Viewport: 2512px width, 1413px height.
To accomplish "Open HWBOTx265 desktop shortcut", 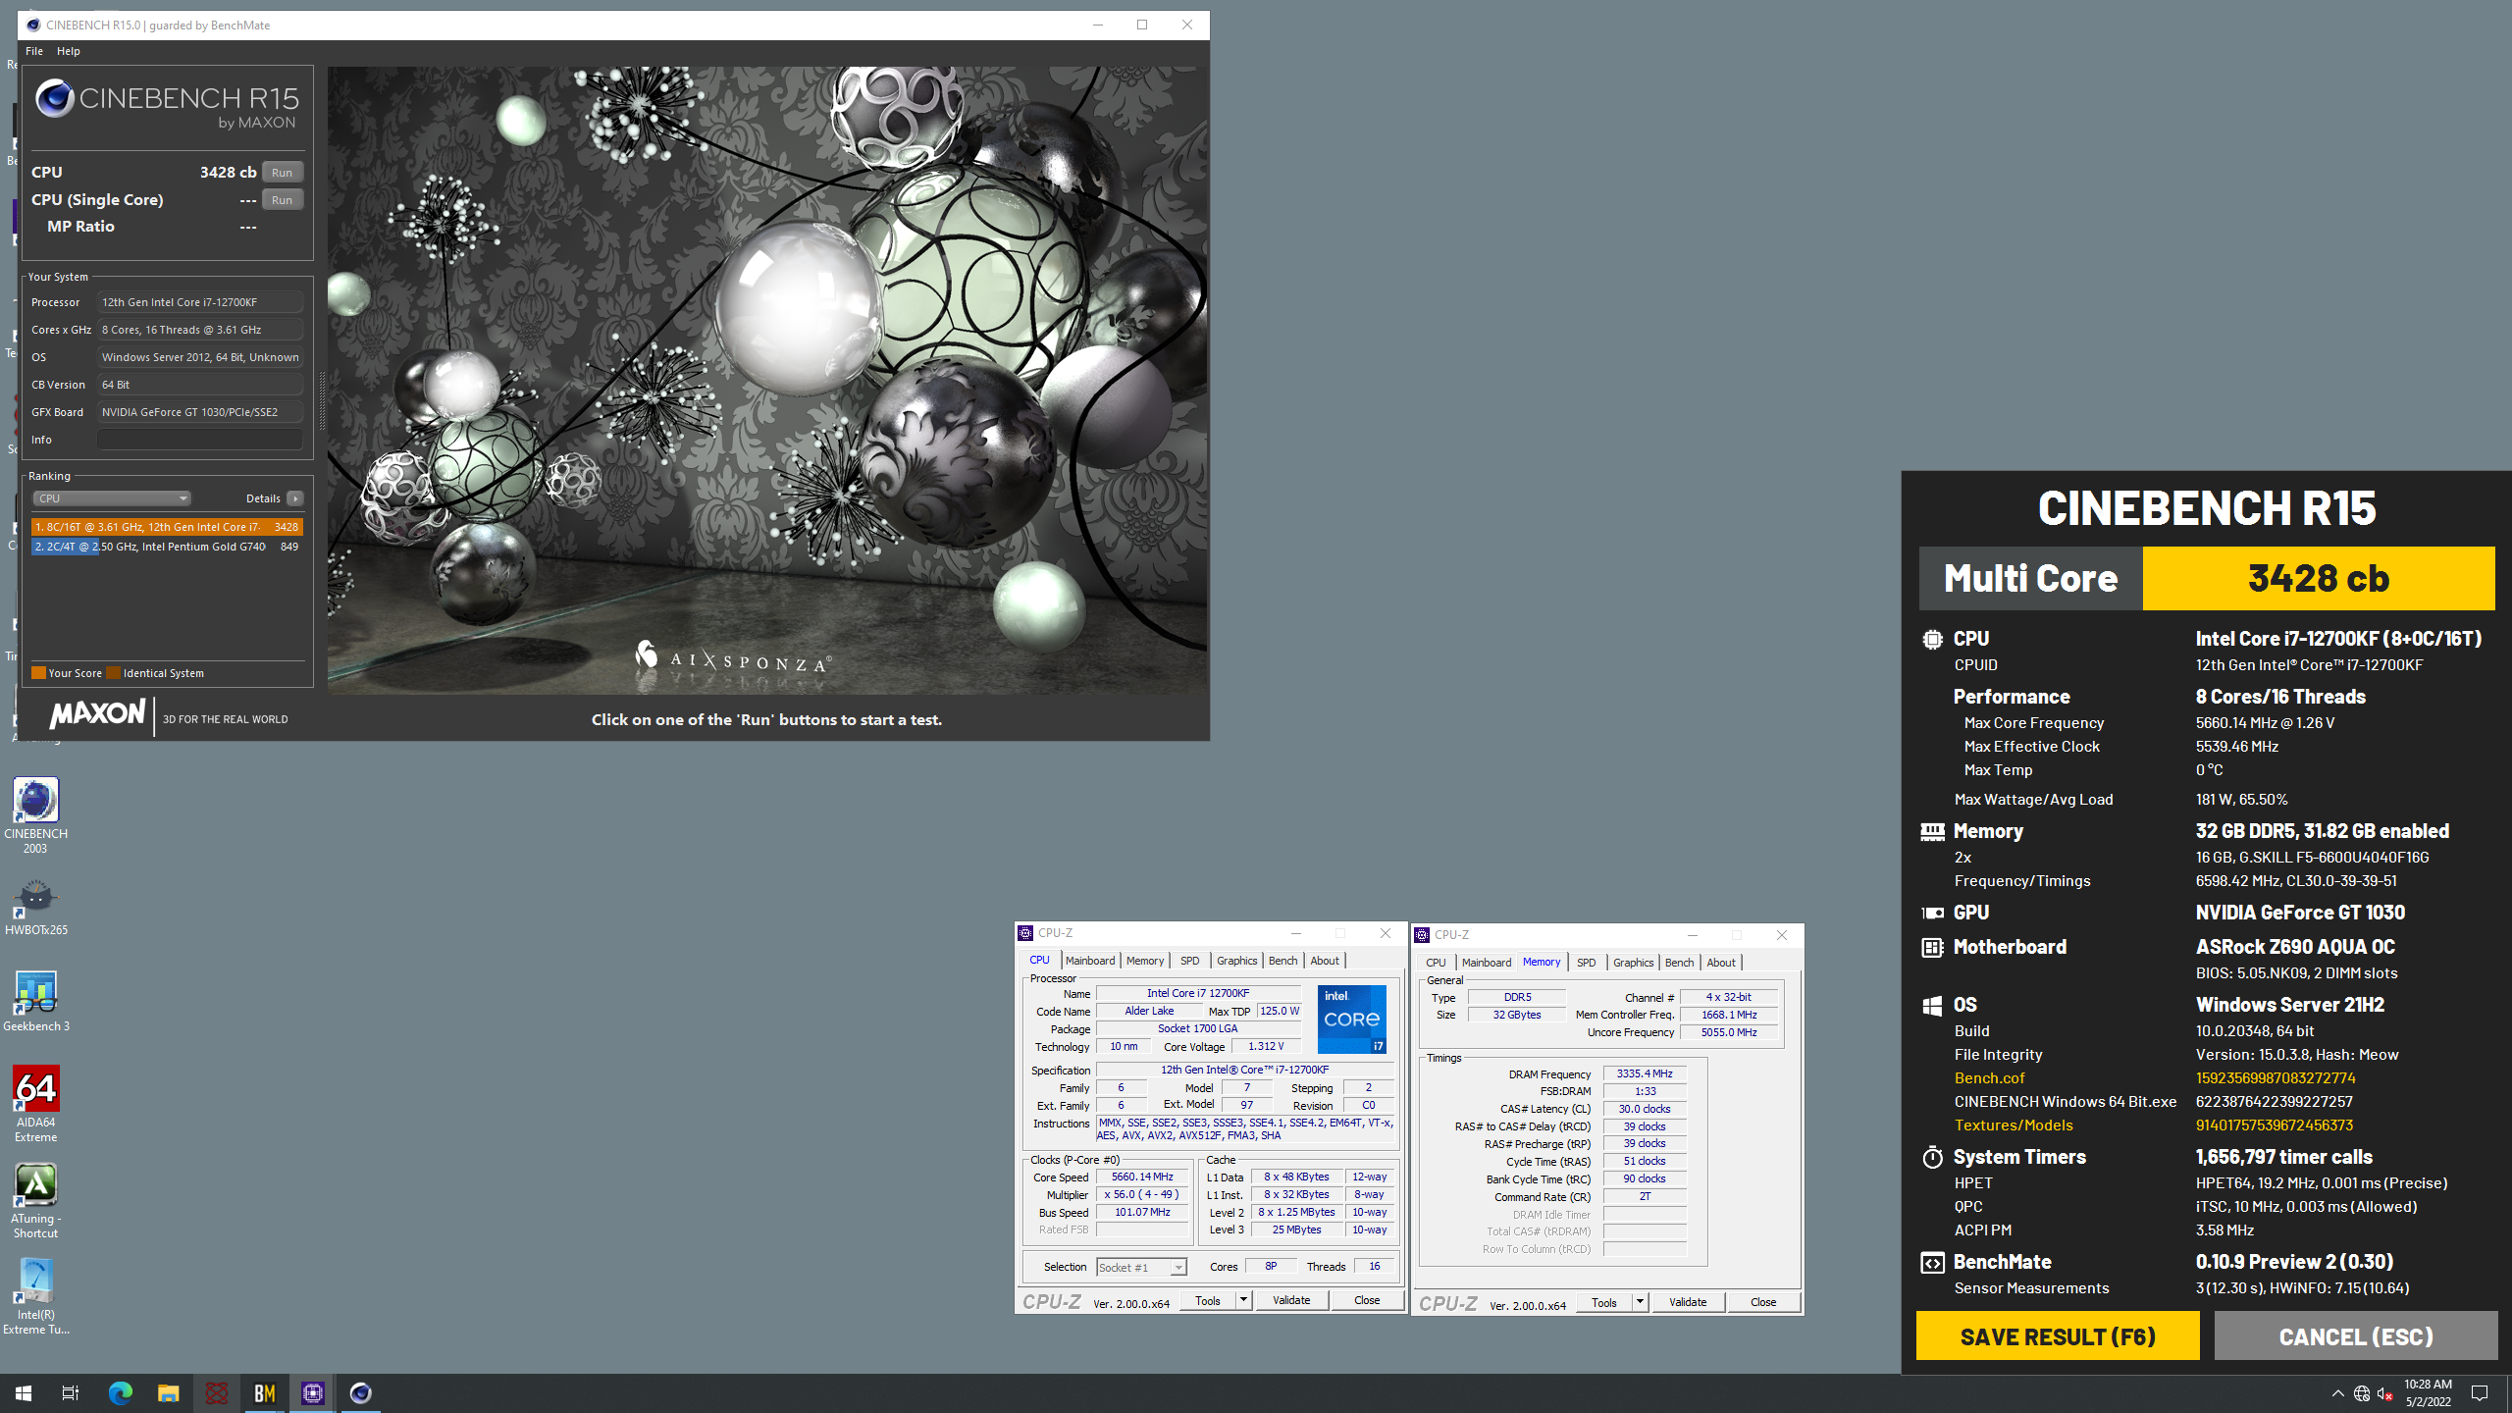I will pyautogui.click(x=35, y=908).
